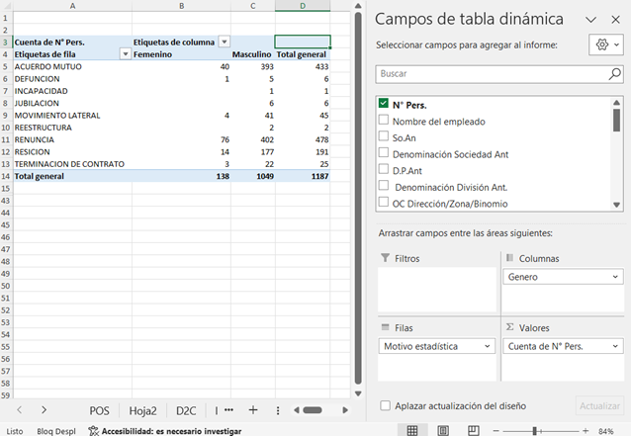Screen dimensions: 631x436
Task: Switch to Normal view in status bar
Action: (412, 431)
